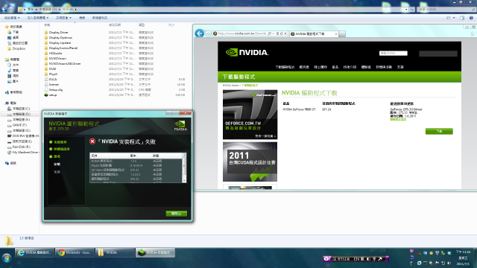Expand the Include in library dropdown
This screenshot has width=477, height=268.
point(38,18)
